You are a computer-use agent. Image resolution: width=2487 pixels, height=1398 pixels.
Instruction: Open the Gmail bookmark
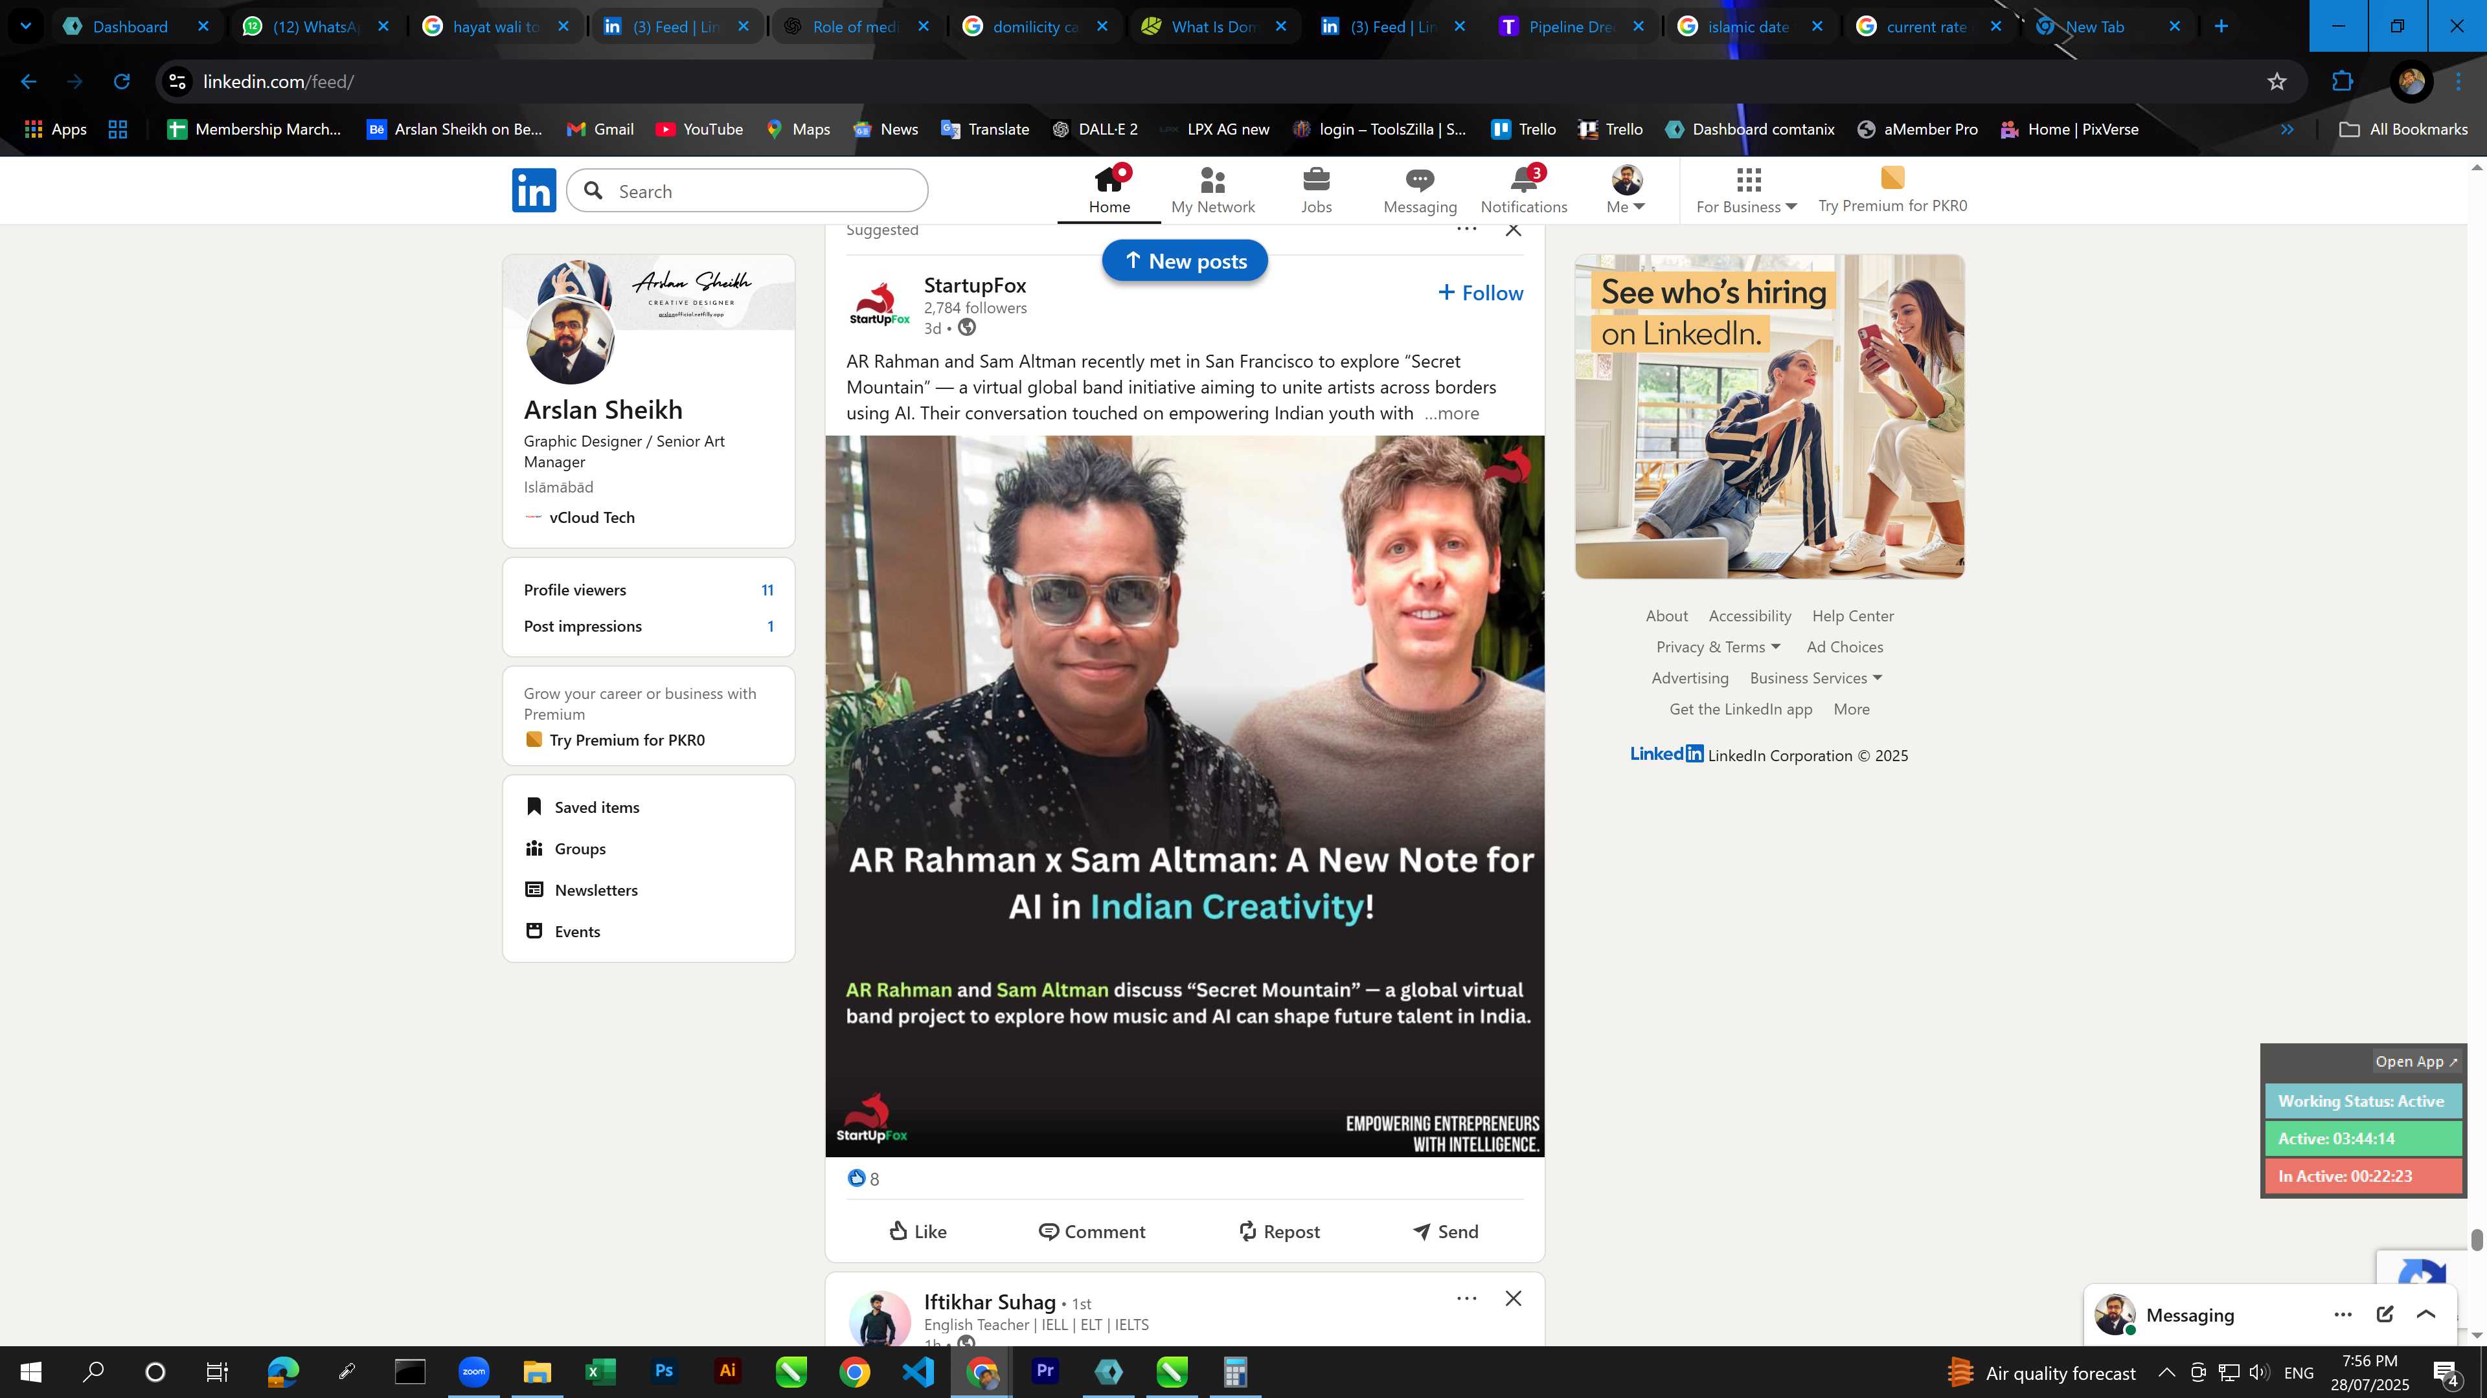point(600,129)
